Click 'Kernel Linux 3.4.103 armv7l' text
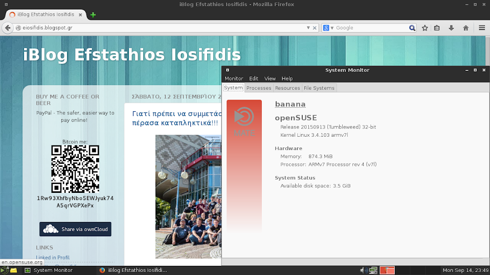Screen dimensions: 490x275 coord(314,135)
